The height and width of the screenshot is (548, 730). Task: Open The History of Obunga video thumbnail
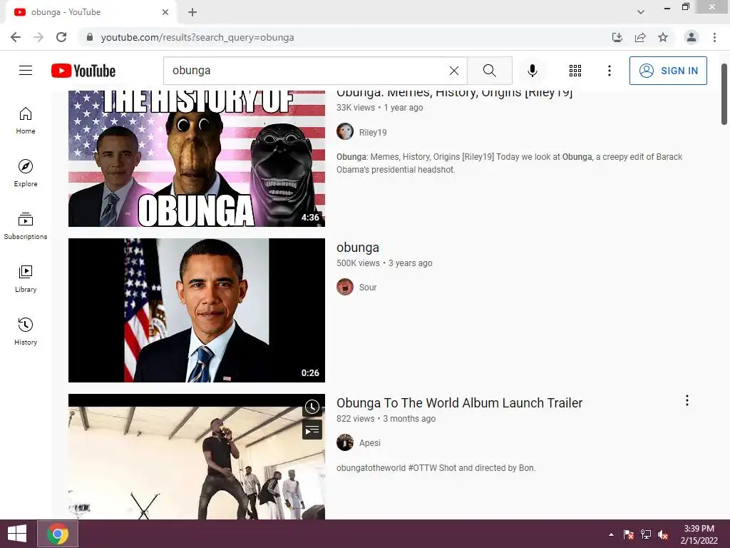tap(197, 158)
